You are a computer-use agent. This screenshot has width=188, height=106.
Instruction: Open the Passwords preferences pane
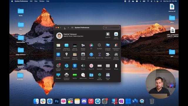click(x=66, y=56)
